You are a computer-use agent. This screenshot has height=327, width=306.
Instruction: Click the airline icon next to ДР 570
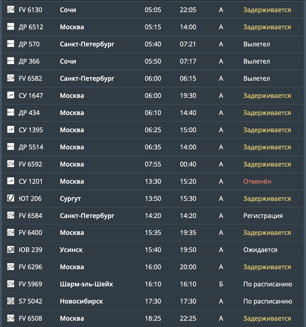coord(11,44)
